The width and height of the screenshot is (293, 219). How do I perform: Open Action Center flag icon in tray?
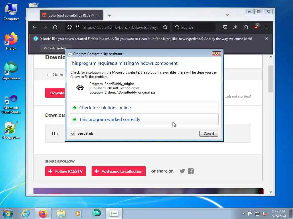pyautogui.click(x=250, y=214)
